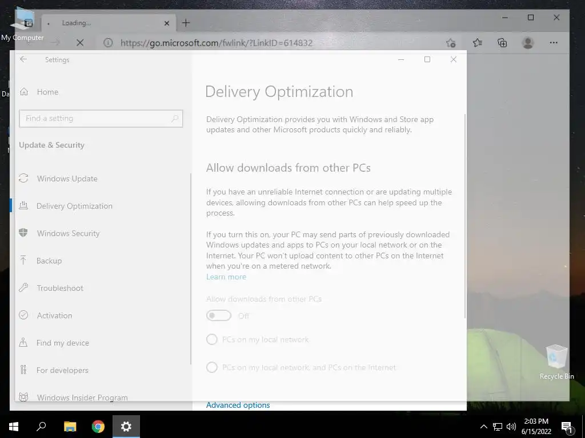Click the Troubleshoot wrench icon
This screenshot has height=438, width=585.
23,287
